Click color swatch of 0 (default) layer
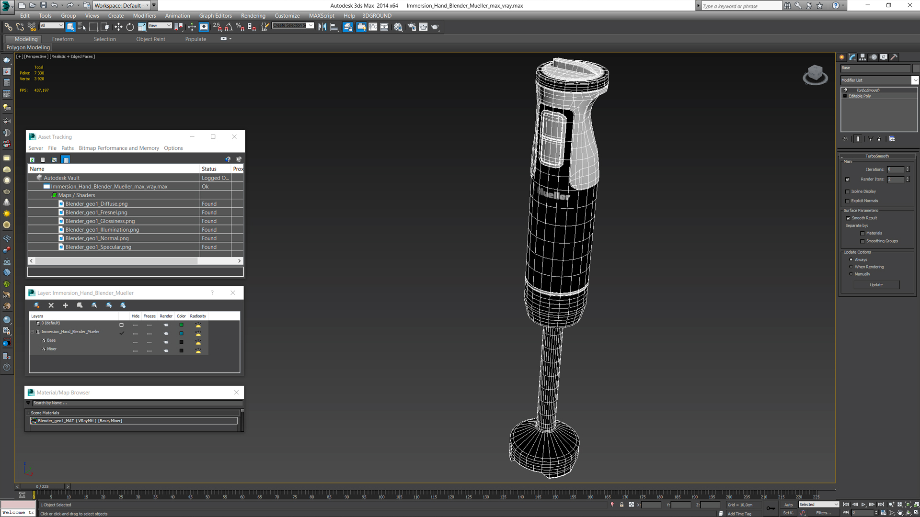920x517 pixels. point(181,325)
